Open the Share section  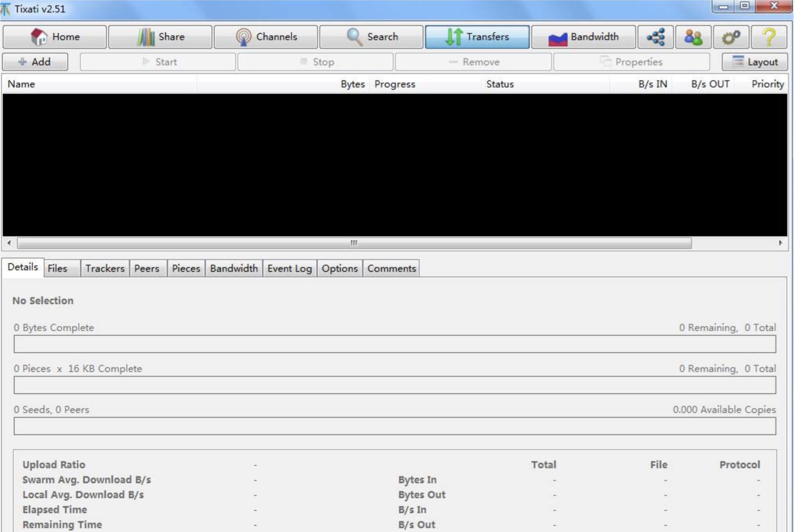(x=160, y=37)
